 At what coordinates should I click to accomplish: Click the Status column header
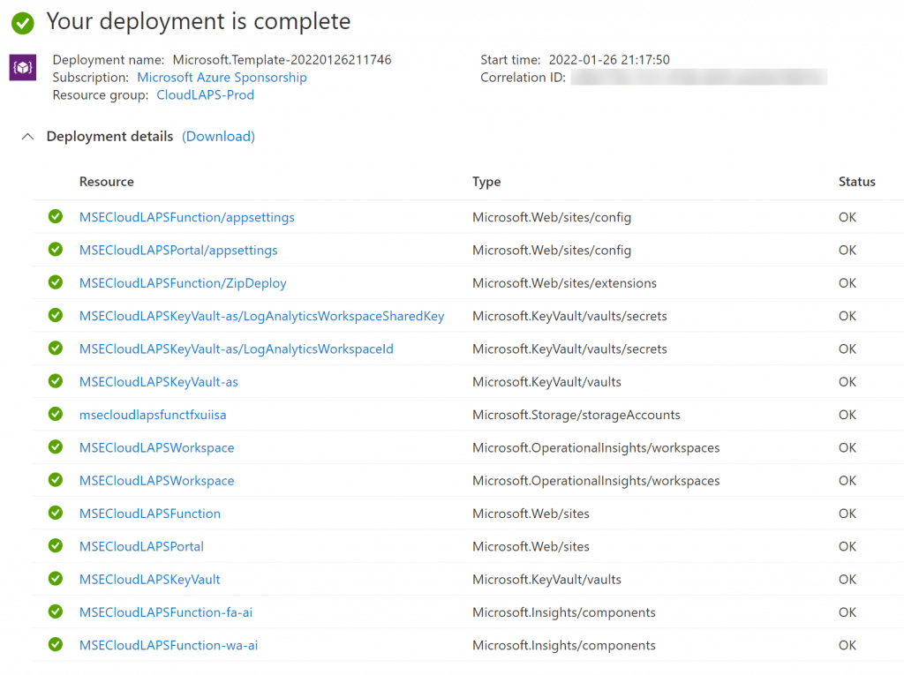pyautogui.click(x=856, y=182)
